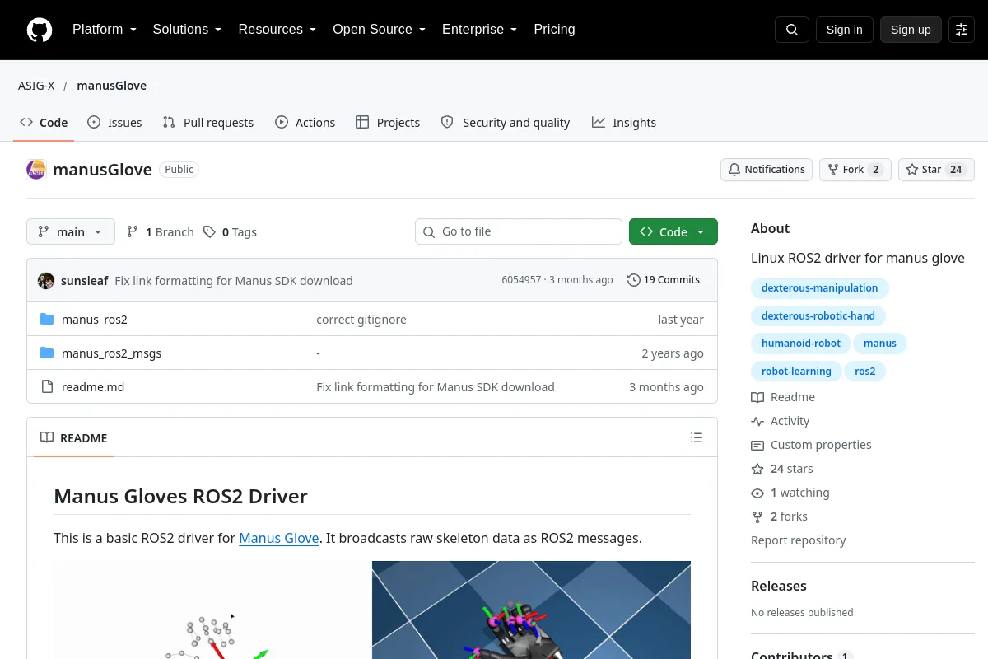Go to the Pricing page
The image size is (988, 659).
pos(554,30)
